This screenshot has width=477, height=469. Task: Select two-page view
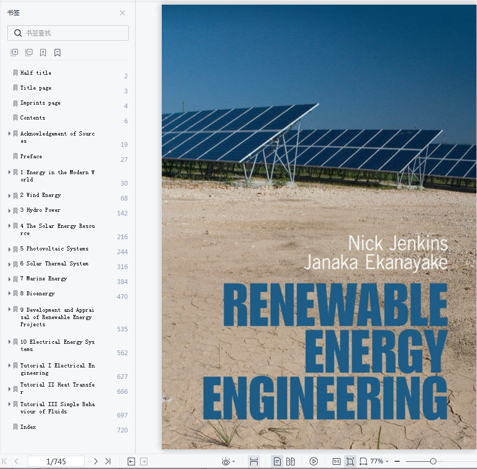tap(290, 462)
